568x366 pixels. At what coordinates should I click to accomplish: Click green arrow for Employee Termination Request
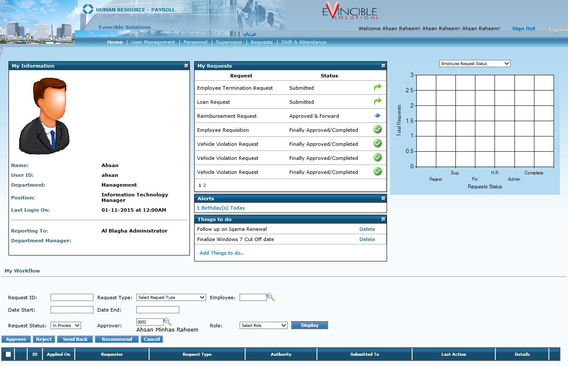[377, 88]
